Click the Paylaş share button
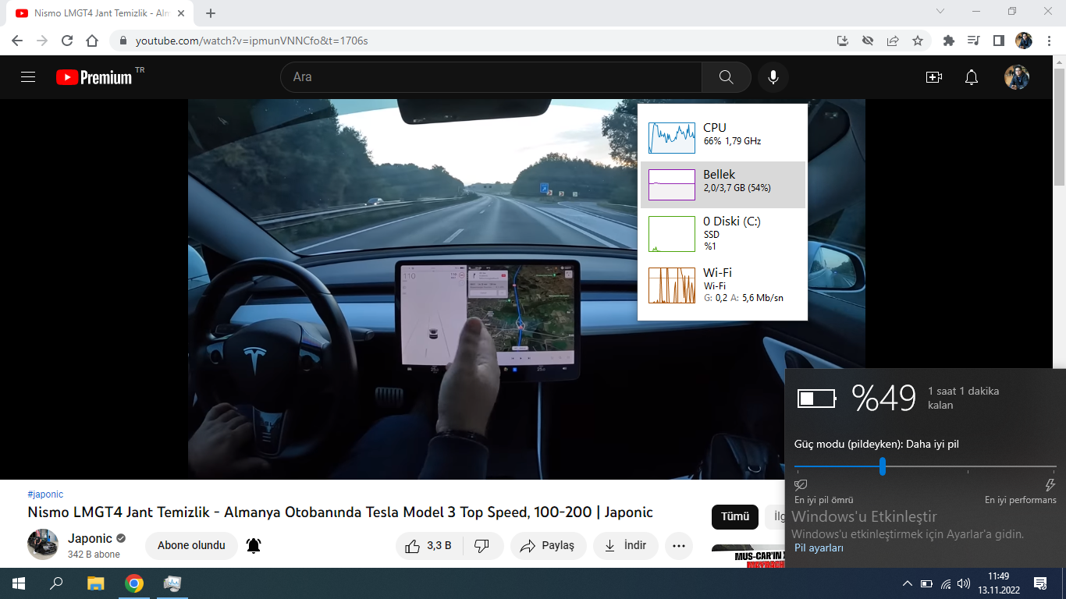The height and width of the screenshot is (599, 1066). click(547, 546)
